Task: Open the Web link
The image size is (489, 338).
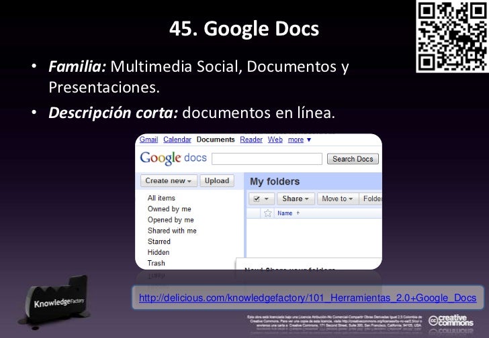Action: coord(275,139)
